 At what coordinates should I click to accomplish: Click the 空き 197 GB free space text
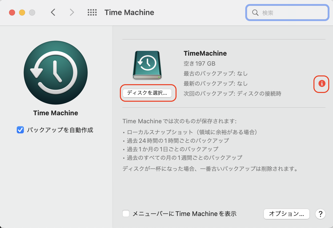tap(199, 64)
